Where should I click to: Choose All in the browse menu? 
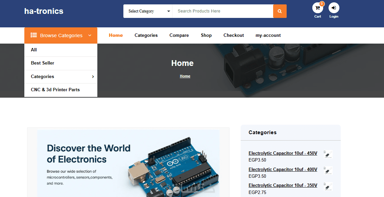pos(61,50)
